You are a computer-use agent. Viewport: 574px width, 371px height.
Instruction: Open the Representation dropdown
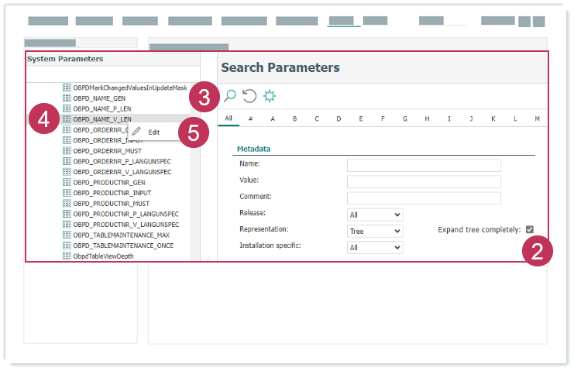[375, 231]
